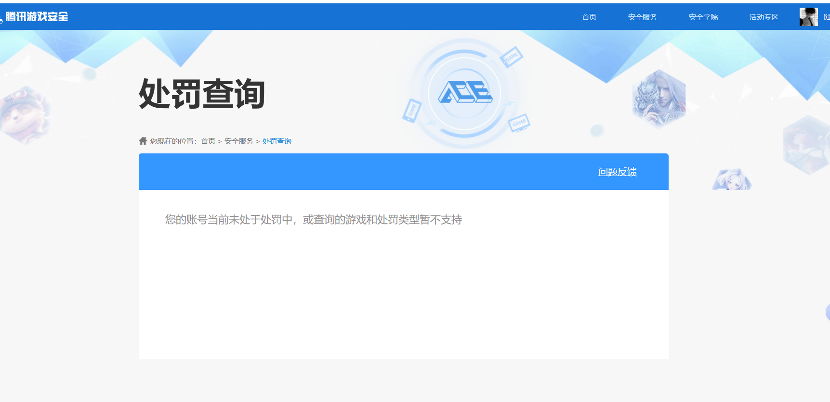Open the 问题反馈 link
Image resolution: width=830 pixels, height=402 pixels.
coord(618,172)
